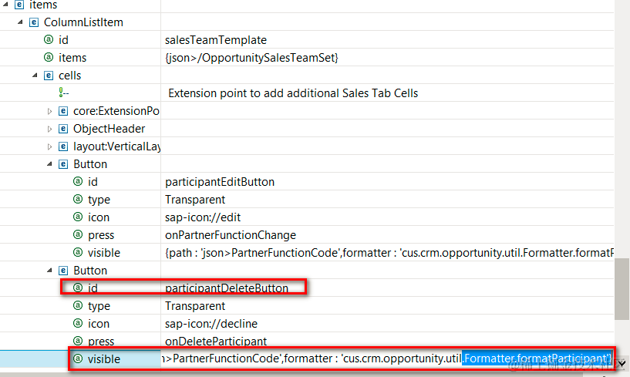The width and height of the screenshot is (630, 377).
Task: Click the element icon of the edit Button node
Action: (x=63, y=164)
